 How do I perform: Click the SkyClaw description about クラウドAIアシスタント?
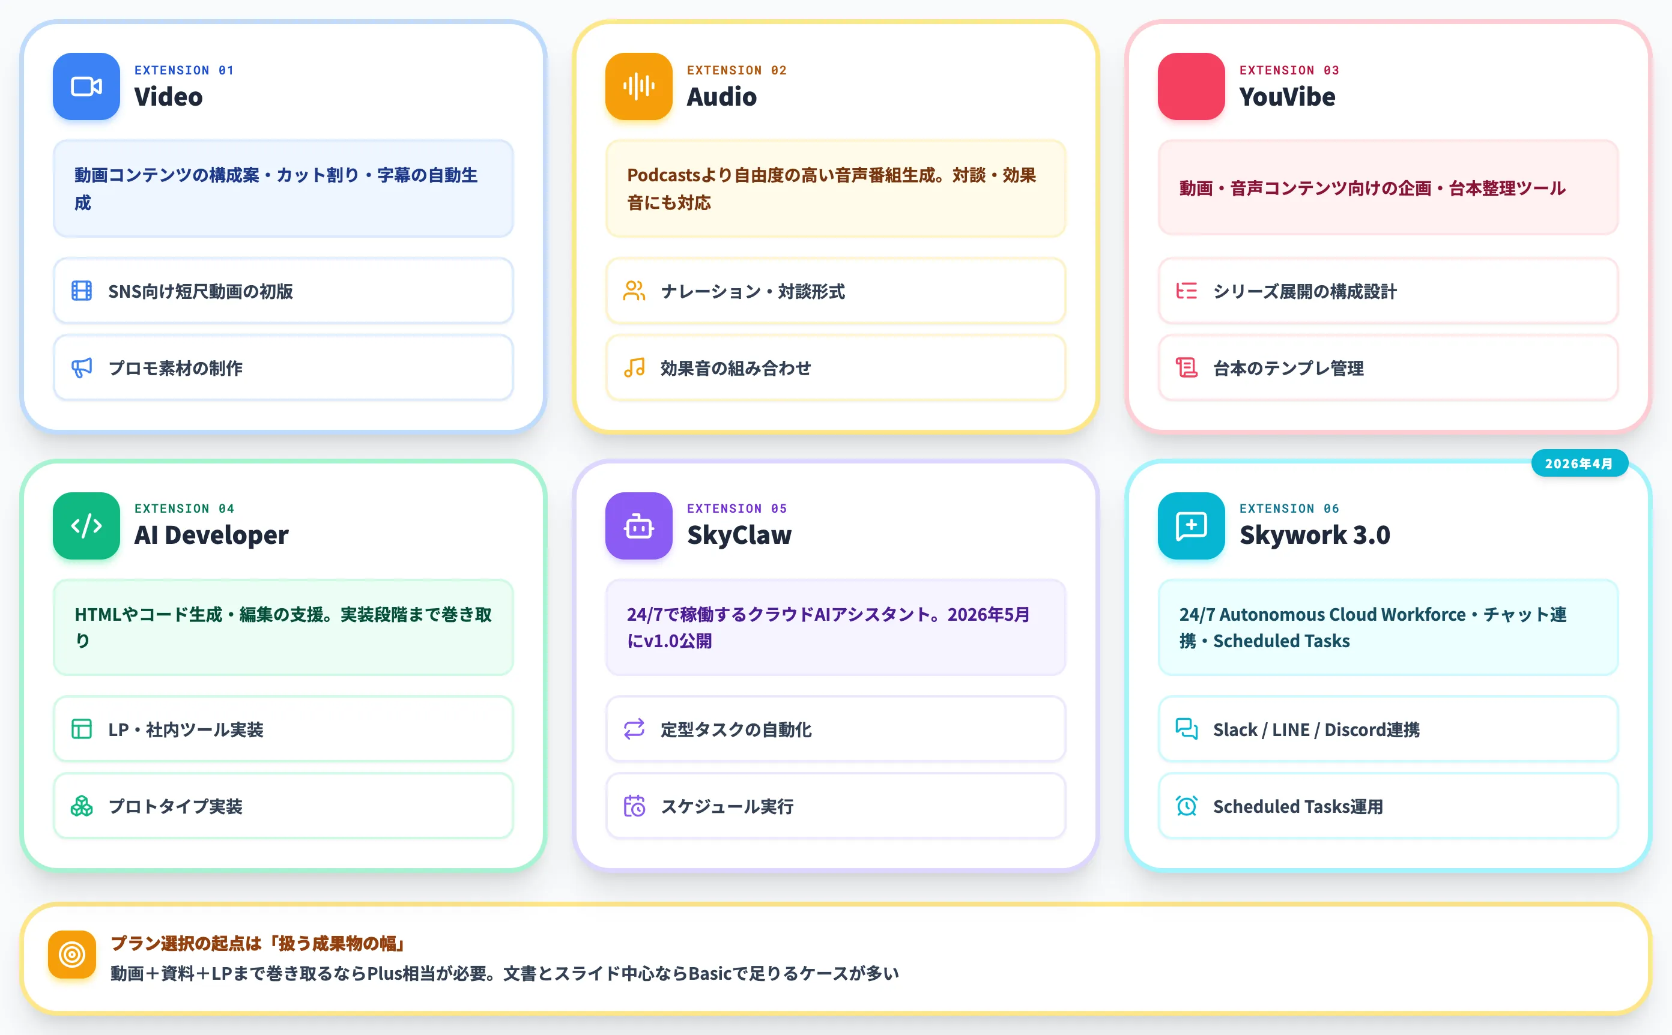click(836, 627)
